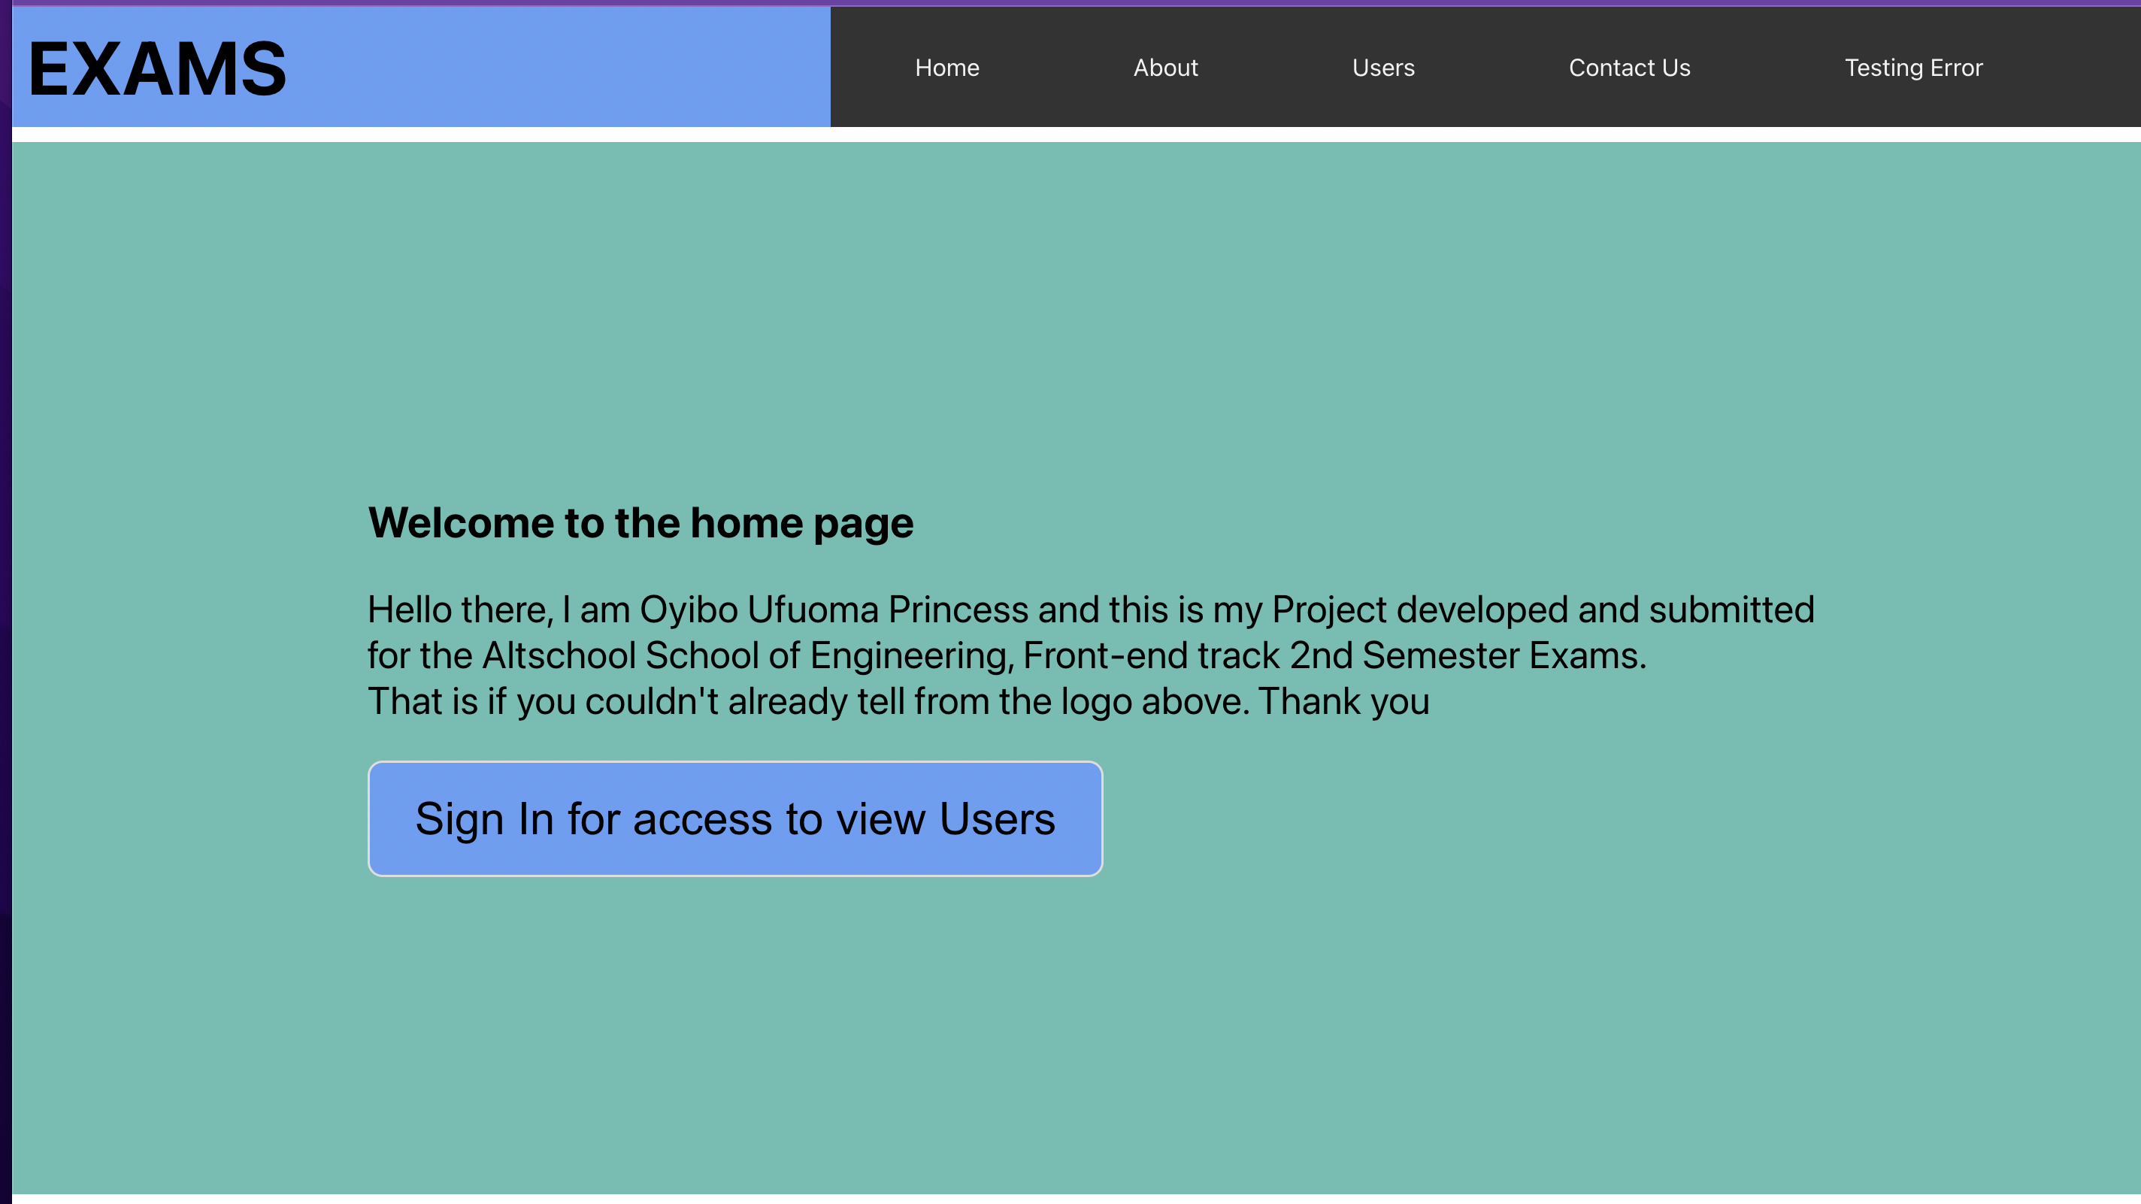Click Sign In for access to view Users

pos(734,818)
